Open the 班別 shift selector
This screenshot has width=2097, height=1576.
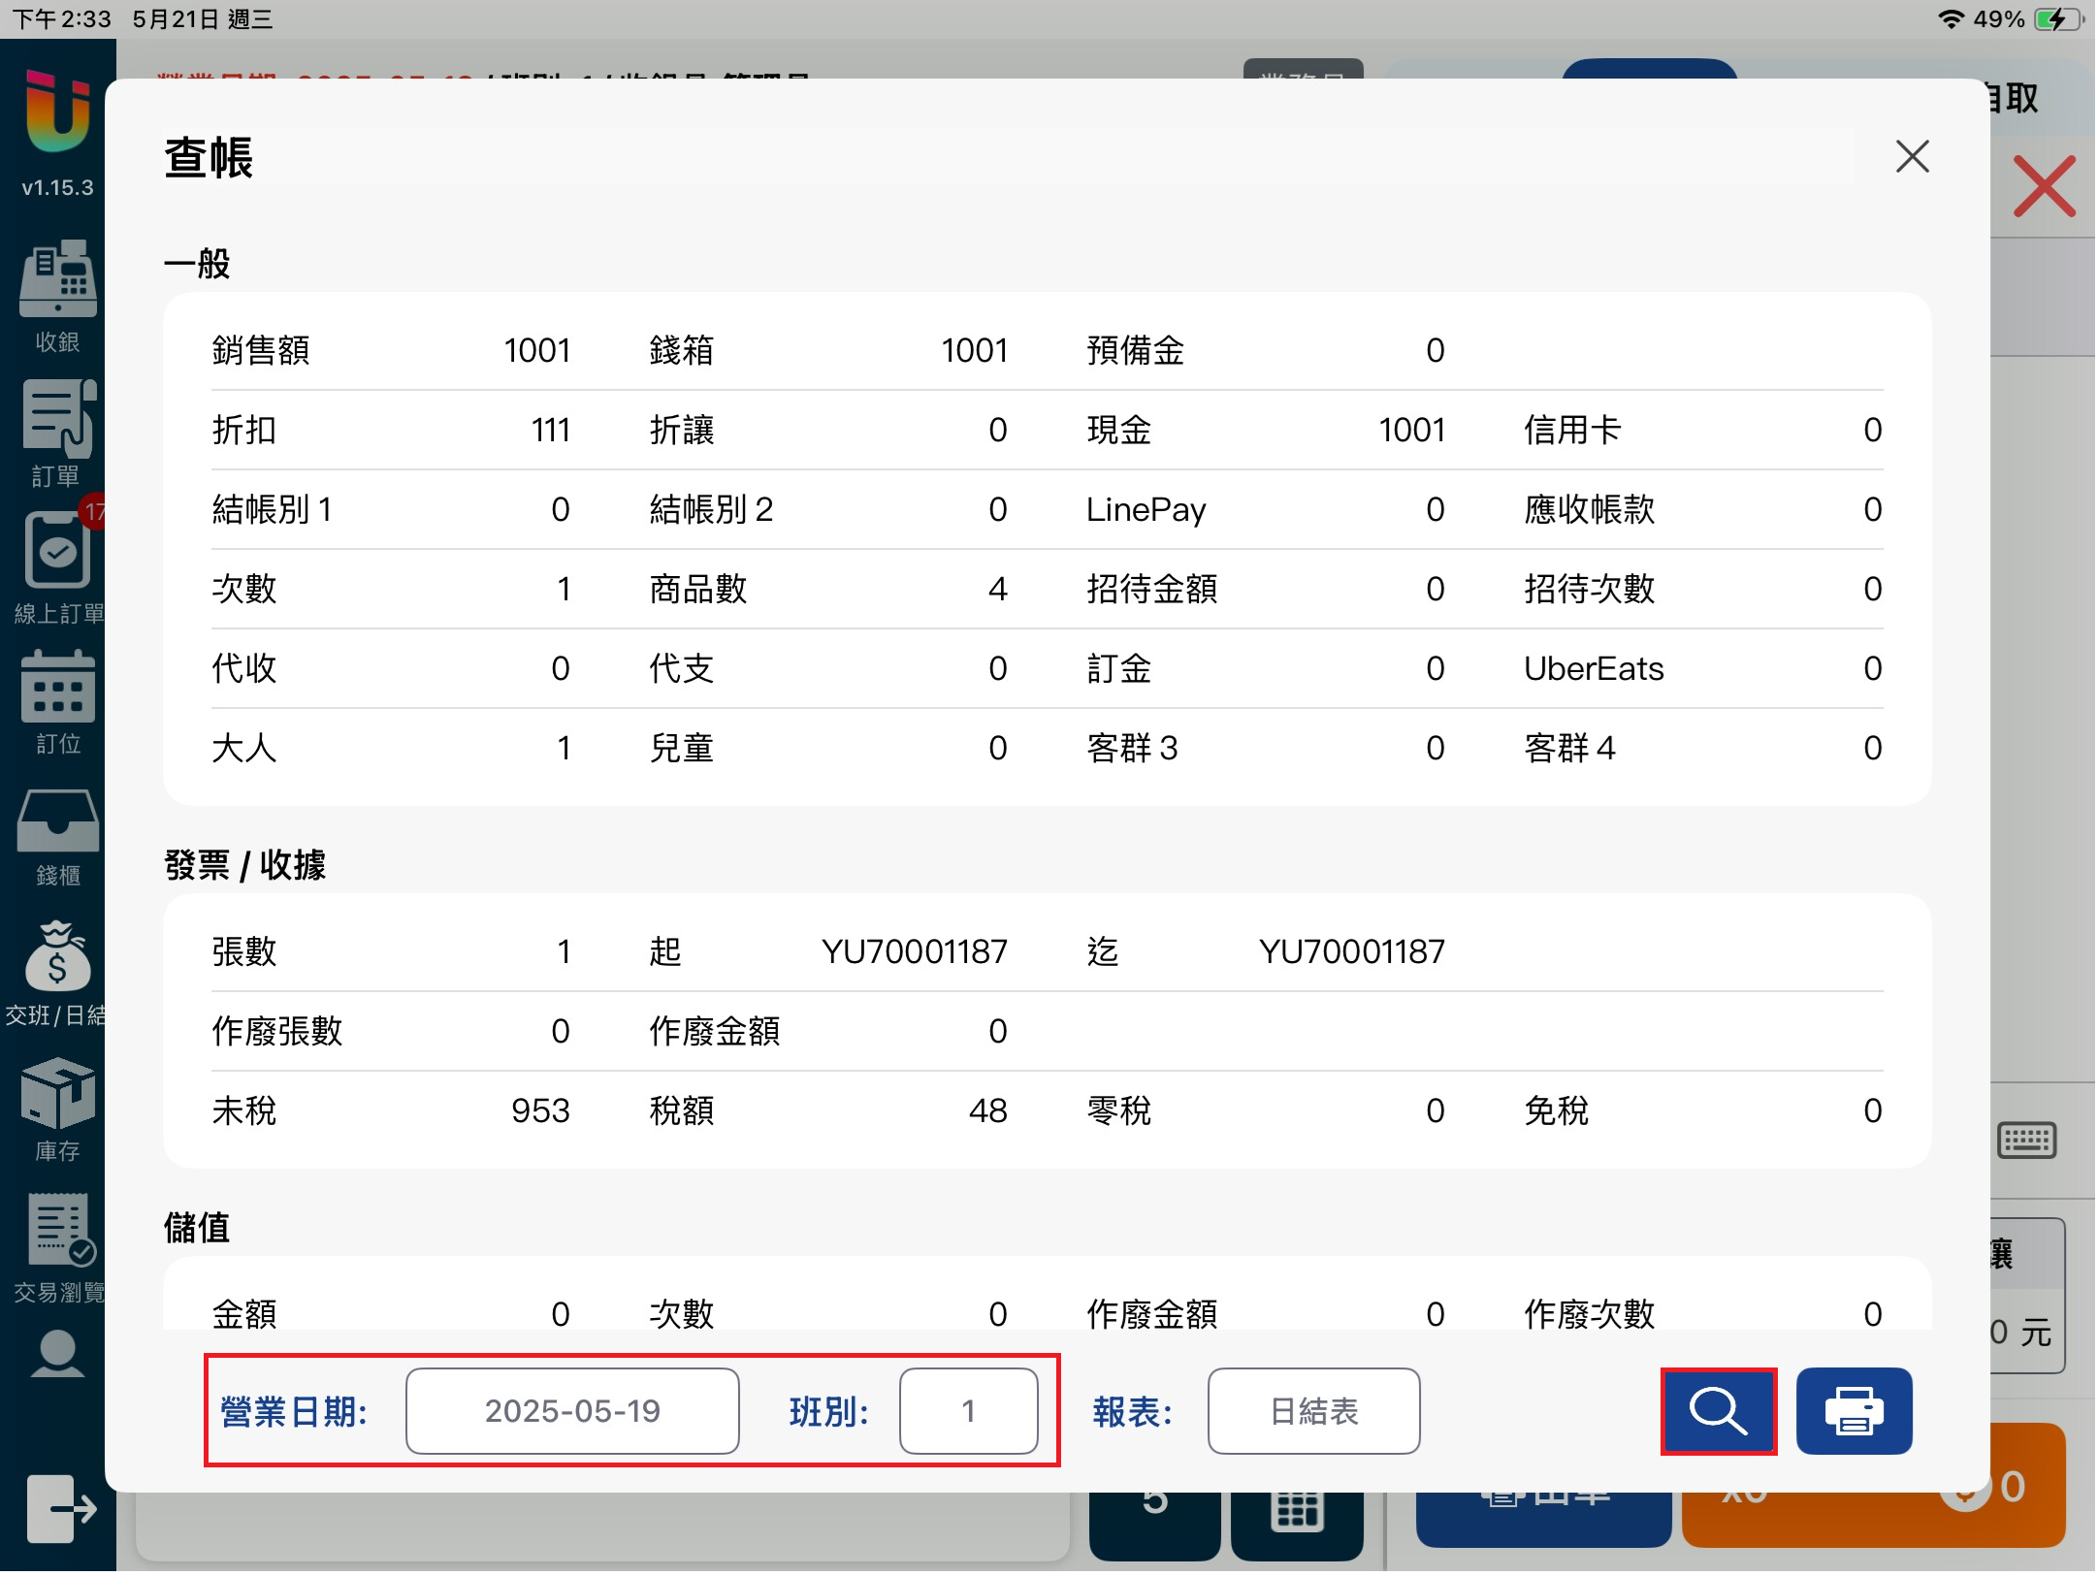point(968,1411)
